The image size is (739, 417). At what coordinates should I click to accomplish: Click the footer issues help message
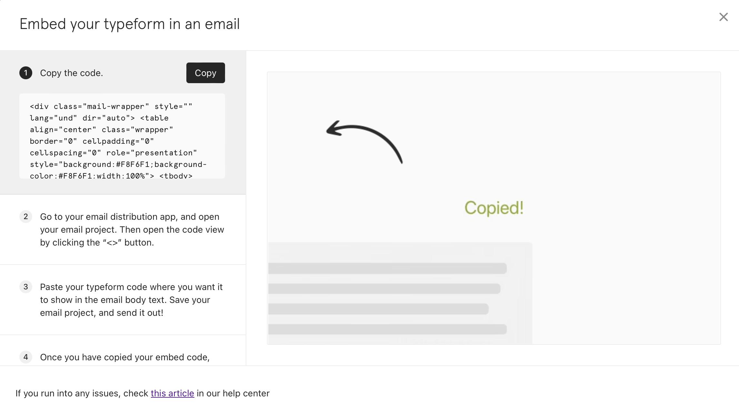[143, 393]
